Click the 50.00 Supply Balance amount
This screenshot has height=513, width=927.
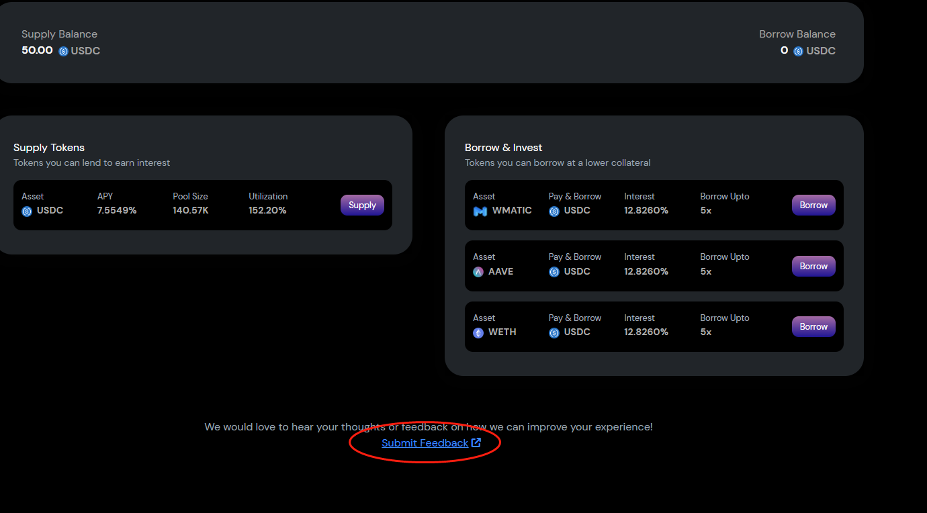[x=37, y=50]
